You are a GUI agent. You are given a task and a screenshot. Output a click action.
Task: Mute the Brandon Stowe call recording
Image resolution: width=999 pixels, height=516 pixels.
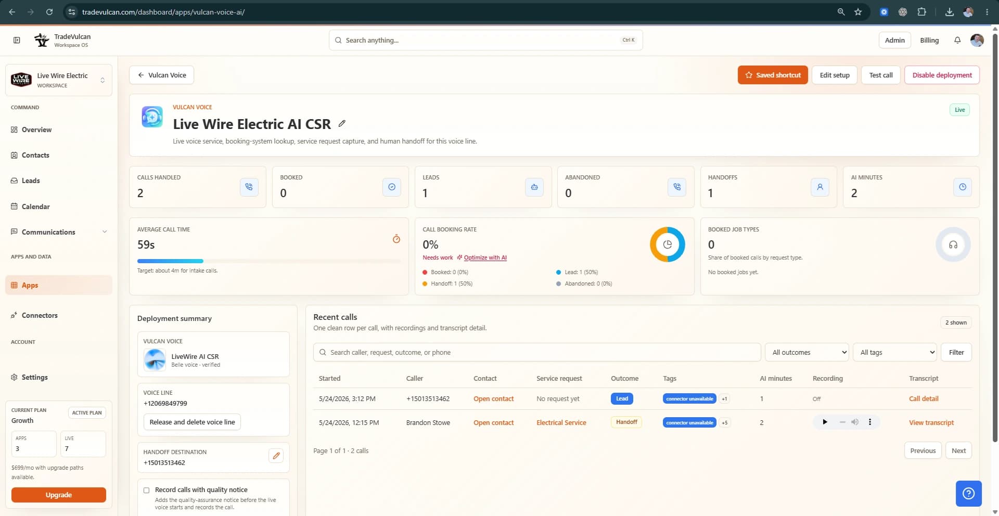pyautogui.click(x=855, y=422)
